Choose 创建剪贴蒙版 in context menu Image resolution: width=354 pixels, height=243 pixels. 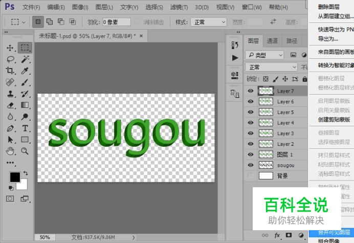click(334, 120)
